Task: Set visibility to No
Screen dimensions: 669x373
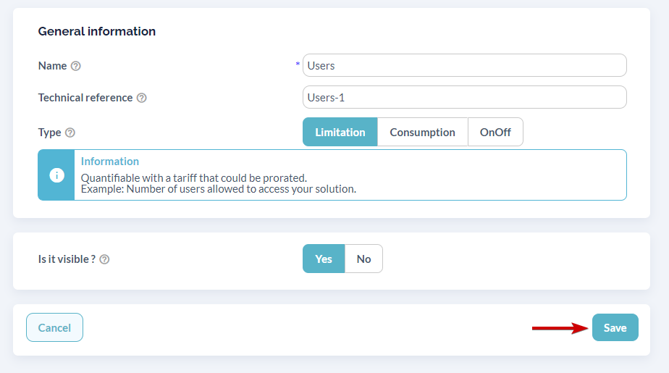Action: (363, 259)
